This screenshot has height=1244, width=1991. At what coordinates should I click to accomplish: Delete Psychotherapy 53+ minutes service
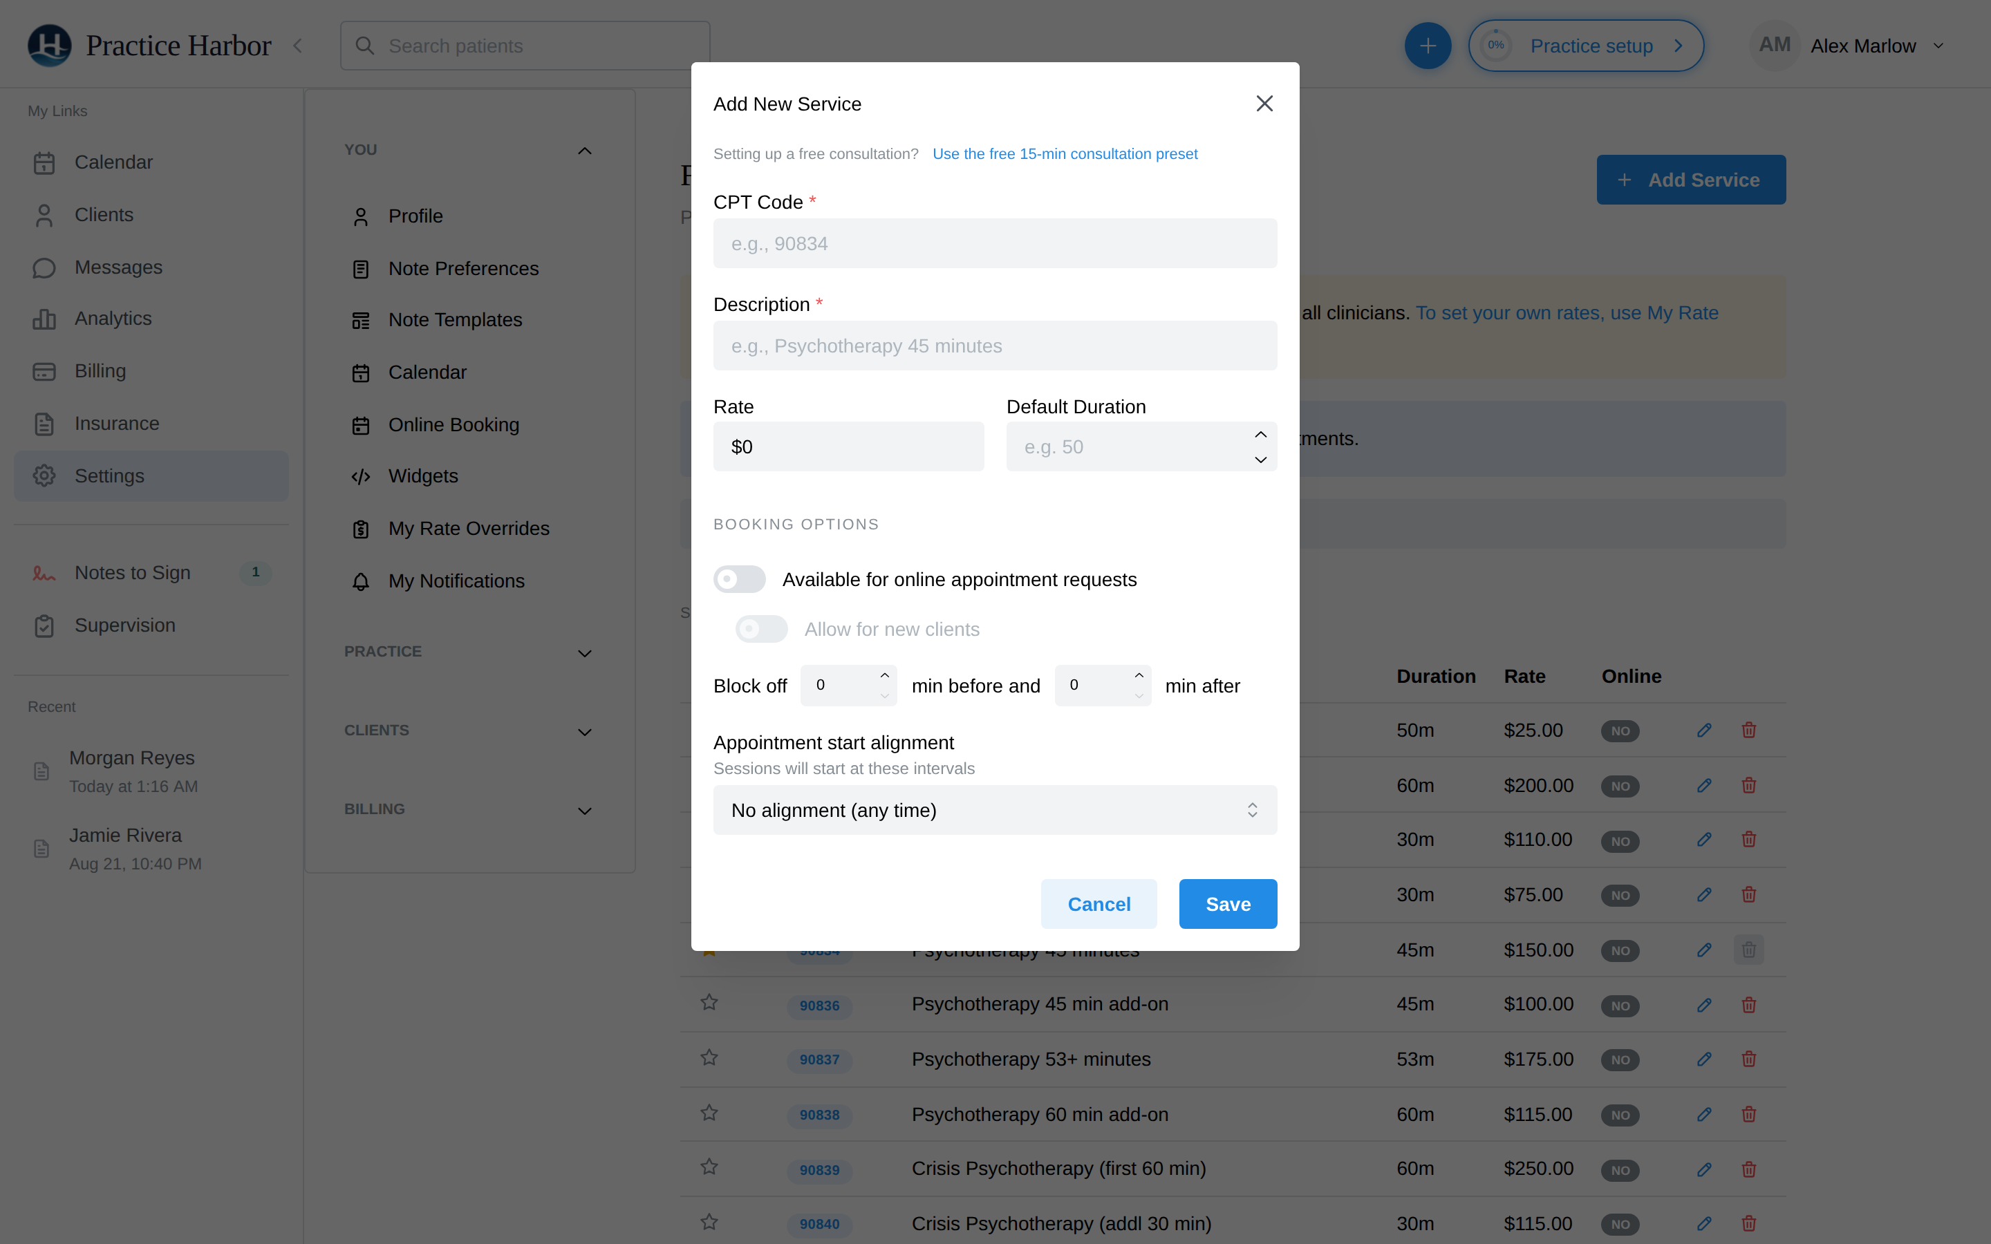click(1748, 1059)
